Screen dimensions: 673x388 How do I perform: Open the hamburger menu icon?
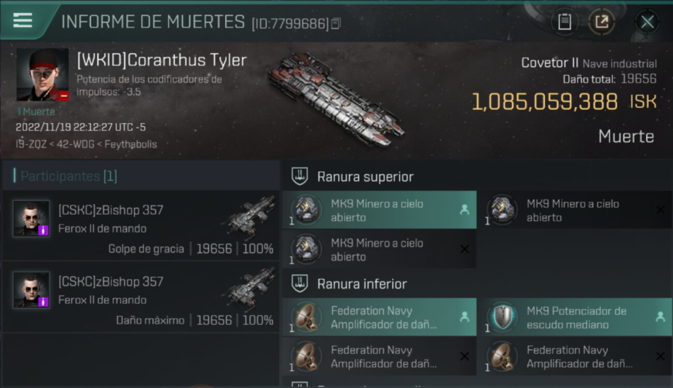pyautogui.click(x=23, y=21)
